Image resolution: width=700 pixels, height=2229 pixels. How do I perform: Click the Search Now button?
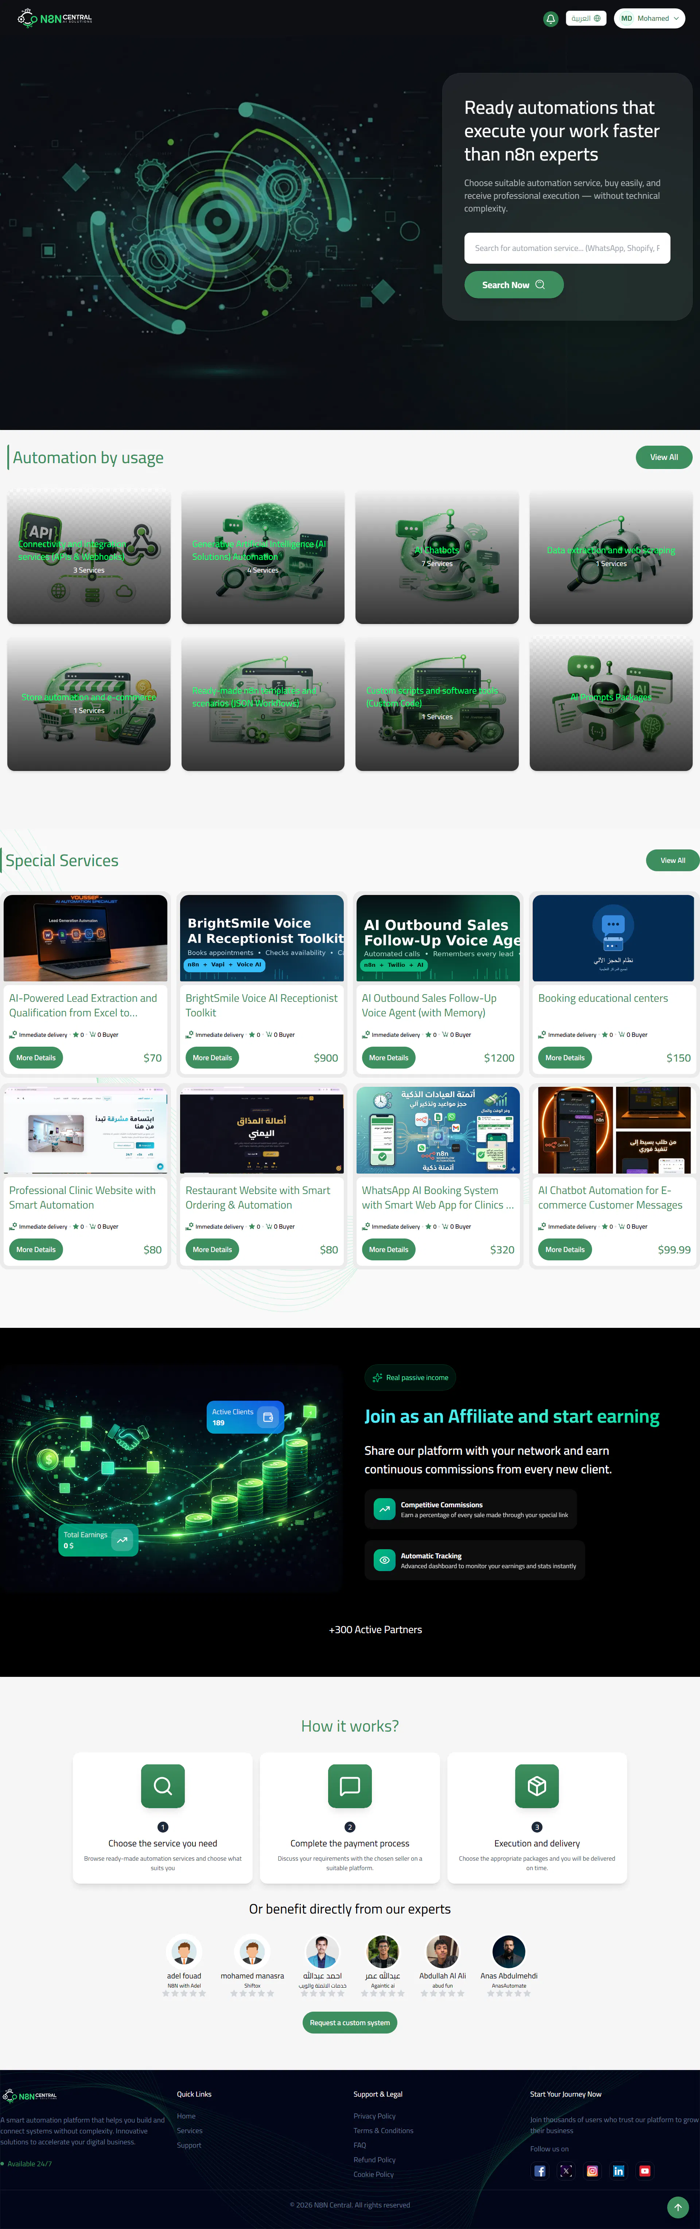[x=514, y=285]
